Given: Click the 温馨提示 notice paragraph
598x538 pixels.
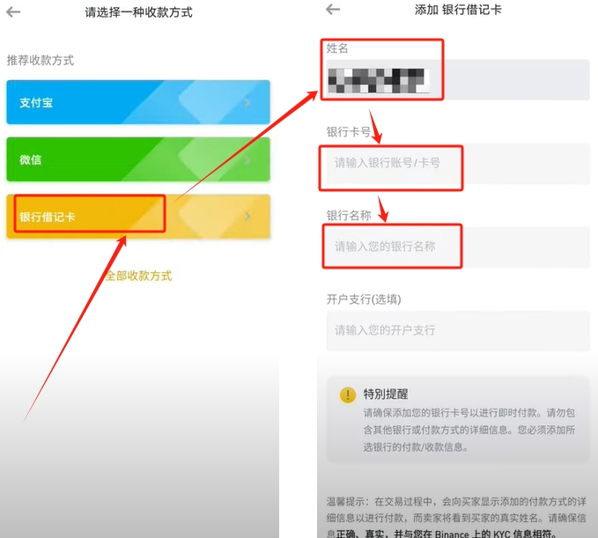Looking at the screenshot, I should [456, 518].
